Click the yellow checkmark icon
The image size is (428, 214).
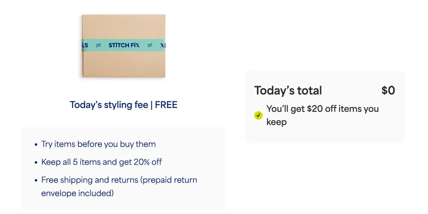click(x=258, y=115)
